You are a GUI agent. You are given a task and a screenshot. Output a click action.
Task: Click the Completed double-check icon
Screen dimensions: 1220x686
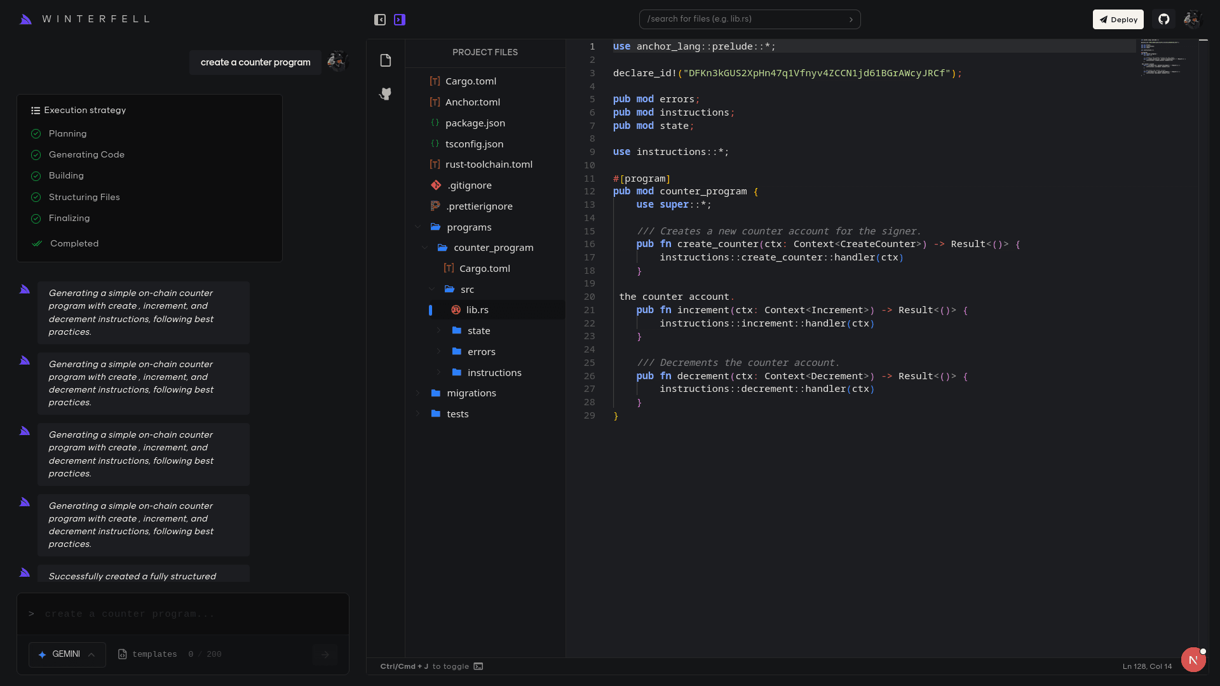[x=37, y=244]
